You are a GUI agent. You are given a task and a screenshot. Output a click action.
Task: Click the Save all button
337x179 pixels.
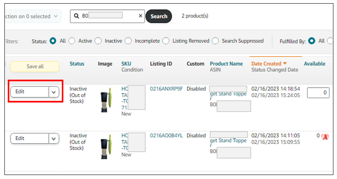[35, 67]
